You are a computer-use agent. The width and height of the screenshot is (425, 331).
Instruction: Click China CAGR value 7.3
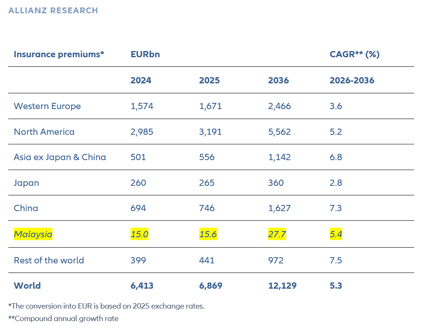[x=336, y=208]
